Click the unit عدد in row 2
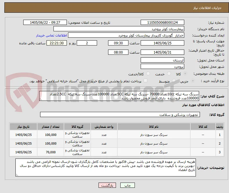 pyautogui.click(x=104, y=144)
